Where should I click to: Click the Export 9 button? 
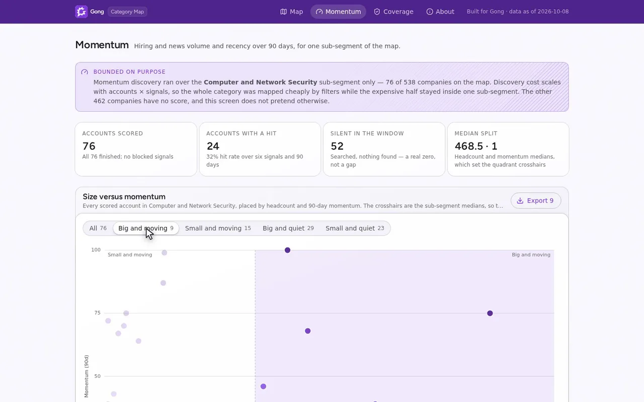[536, 200]
